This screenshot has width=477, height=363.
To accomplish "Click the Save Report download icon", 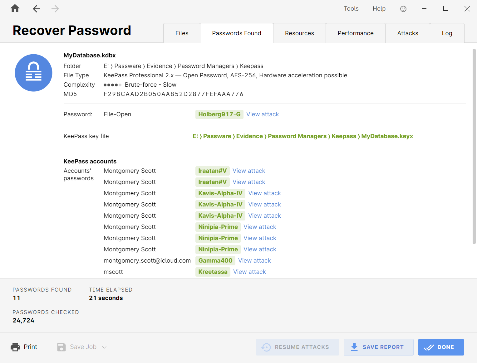I will coord(354,347).
